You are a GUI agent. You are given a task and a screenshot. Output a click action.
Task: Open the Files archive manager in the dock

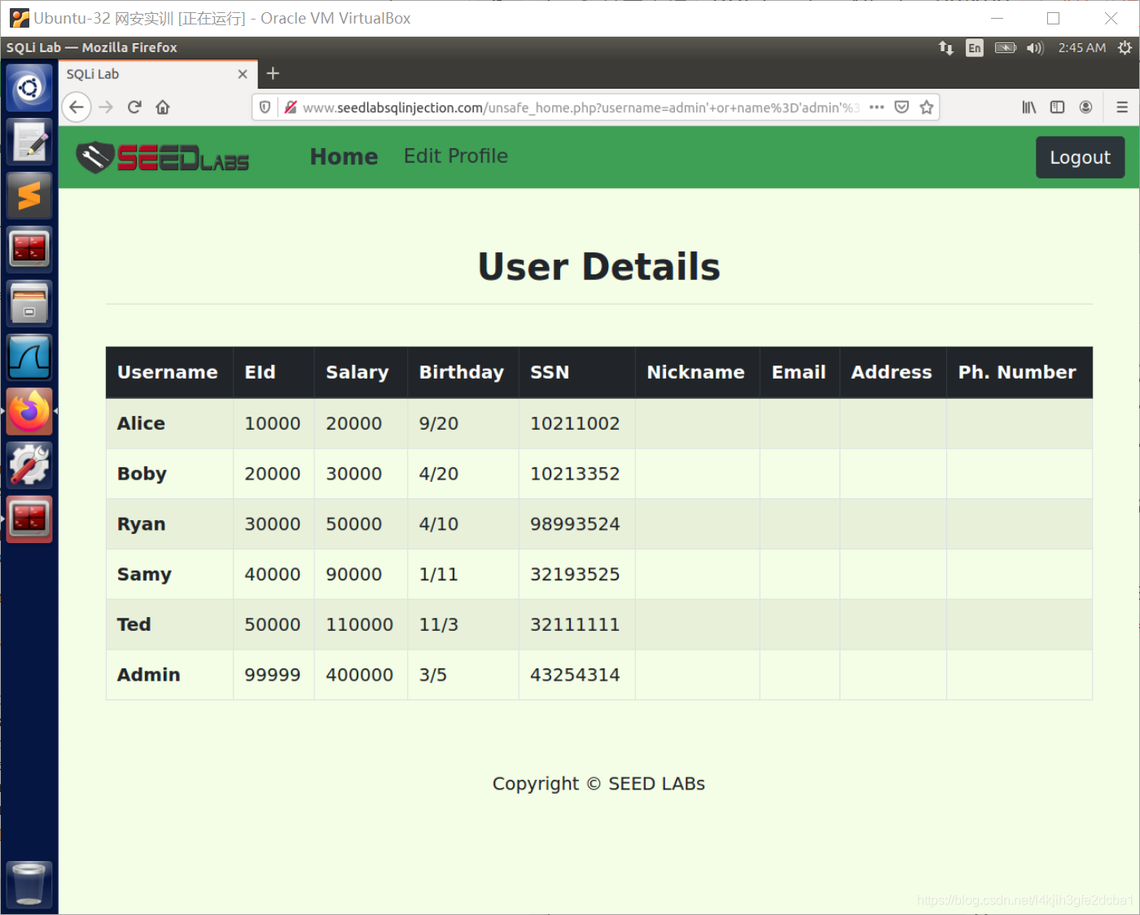(x=29, y=303)
